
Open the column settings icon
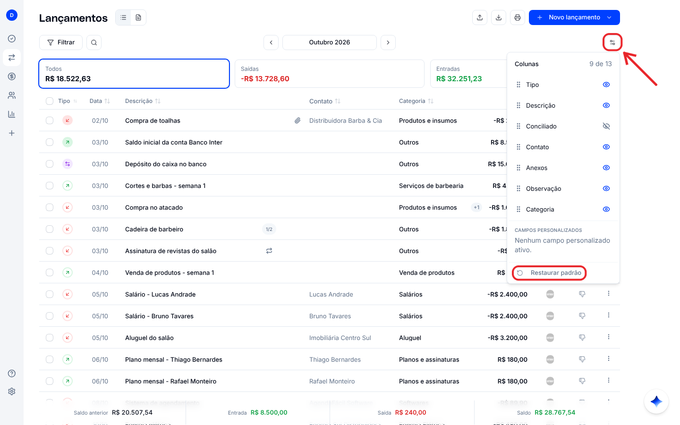point(612,42)
